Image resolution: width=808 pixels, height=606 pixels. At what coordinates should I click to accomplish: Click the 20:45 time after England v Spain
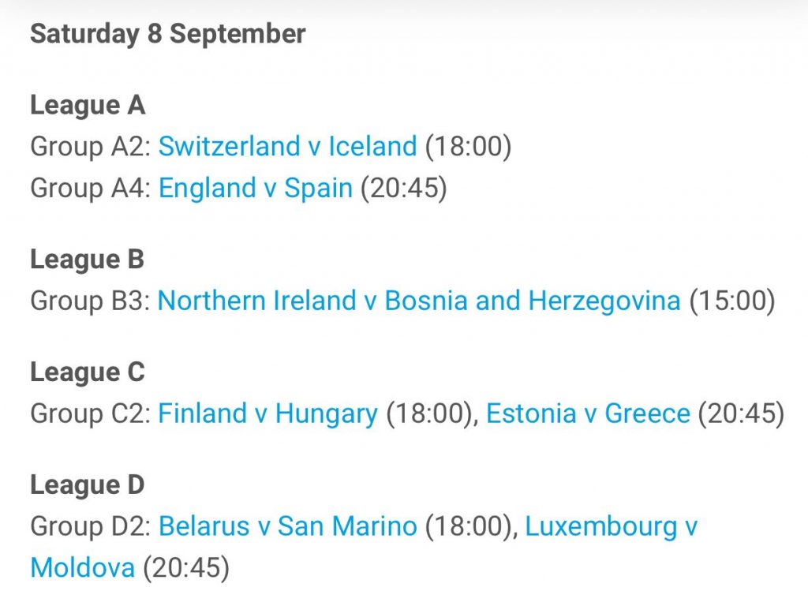point(403,187)
